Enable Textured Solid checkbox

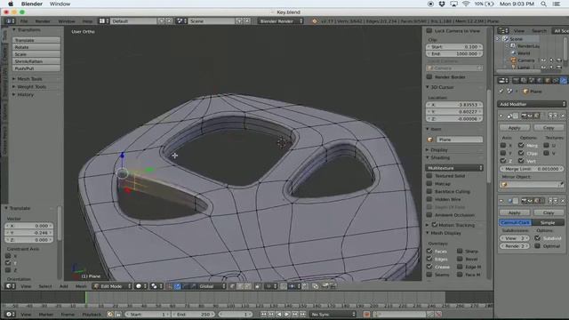click(x=429, y=176)
